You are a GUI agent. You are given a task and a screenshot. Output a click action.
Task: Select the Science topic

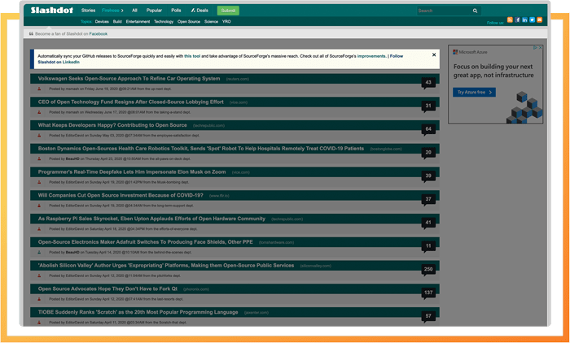click(211, 22)
